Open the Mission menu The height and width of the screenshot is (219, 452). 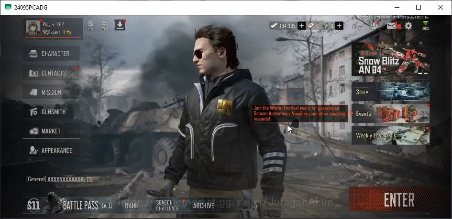51,92
